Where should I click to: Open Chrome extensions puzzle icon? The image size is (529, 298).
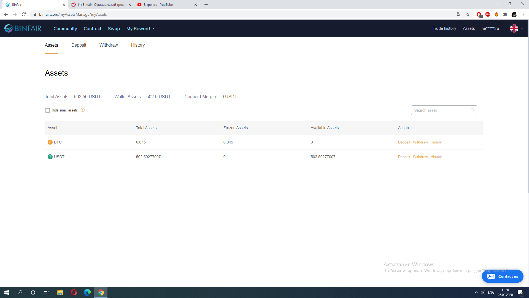pos(505,14)
